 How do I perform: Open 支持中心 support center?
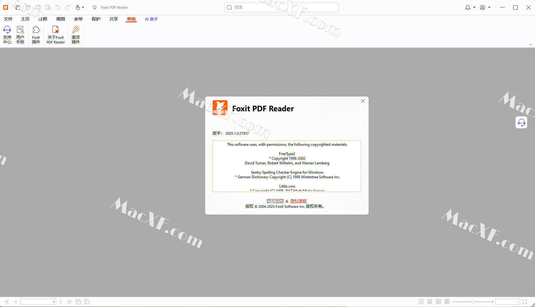click(x=7, y=35)
